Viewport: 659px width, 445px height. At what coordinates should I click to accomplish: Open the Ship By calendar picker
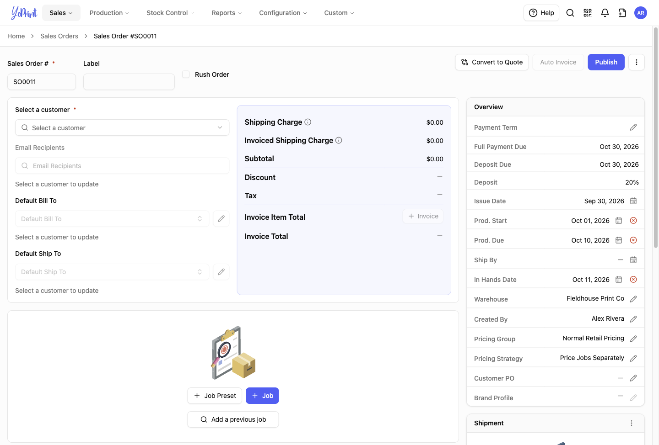633,260
